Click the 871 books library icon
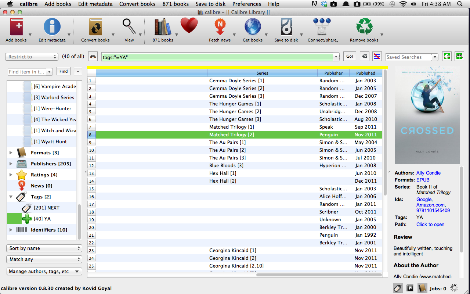 (163, 27)
